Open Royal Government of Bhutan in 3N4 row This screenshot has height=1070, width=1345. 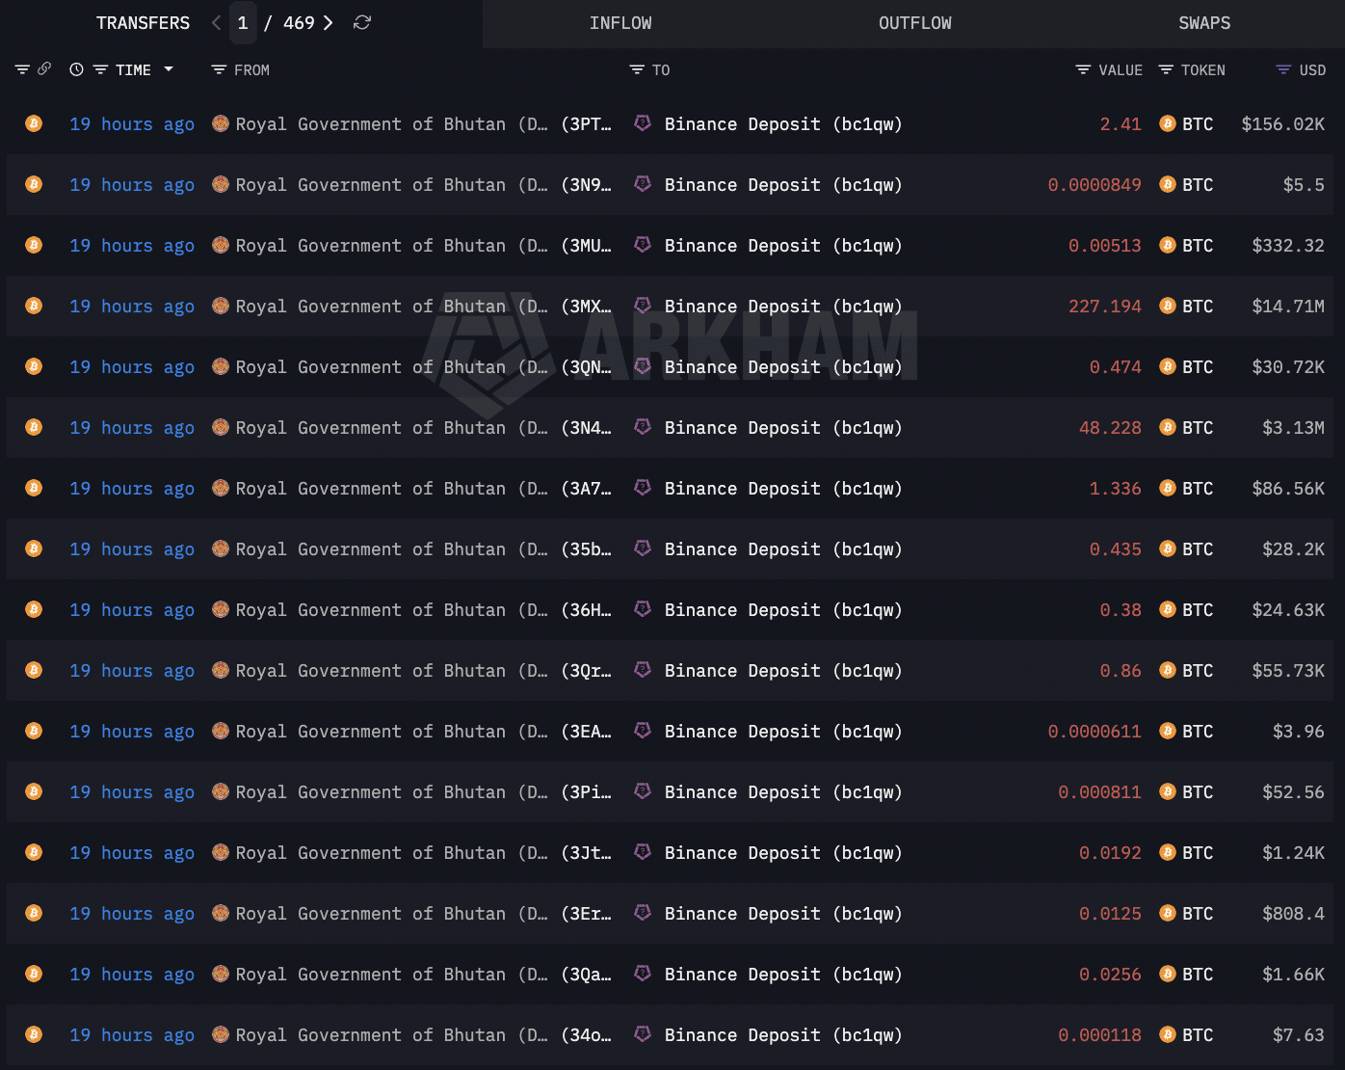392,428
